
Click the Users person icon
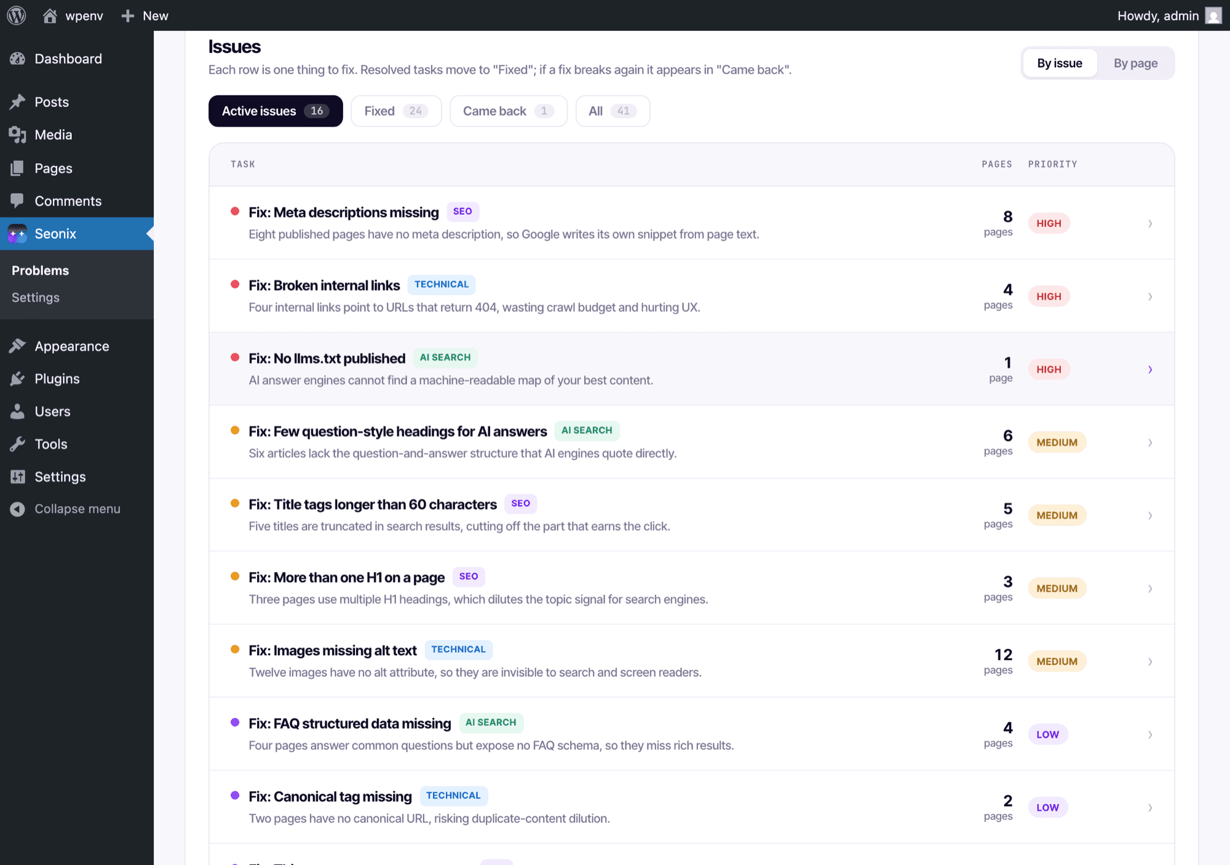click(x=18, y=411)
